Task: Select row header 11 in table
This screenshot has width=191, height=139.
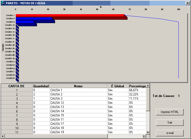Action: (17, 132)
